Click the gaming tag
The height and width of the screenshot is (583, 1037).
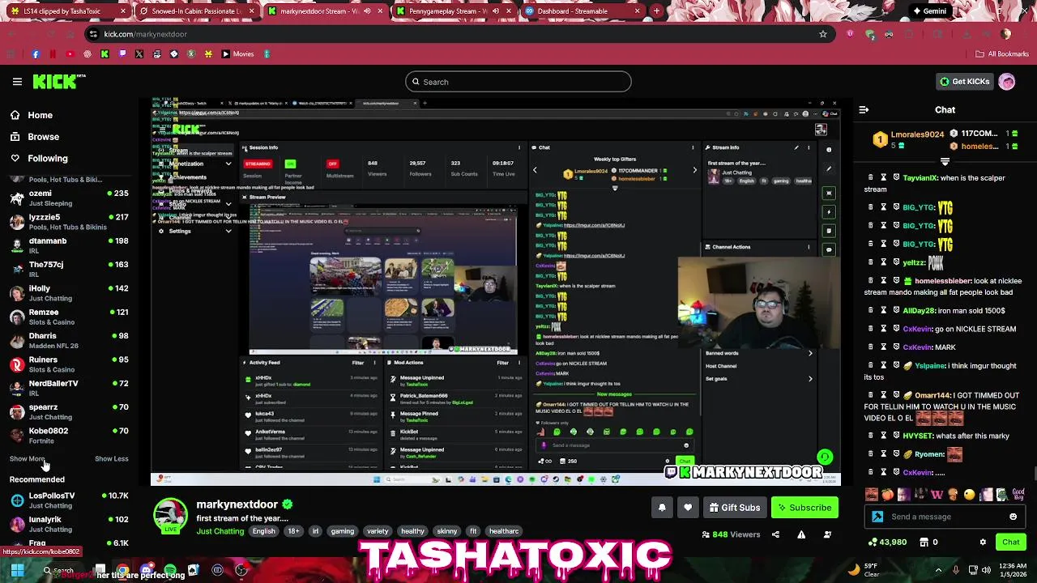(342, 531)
